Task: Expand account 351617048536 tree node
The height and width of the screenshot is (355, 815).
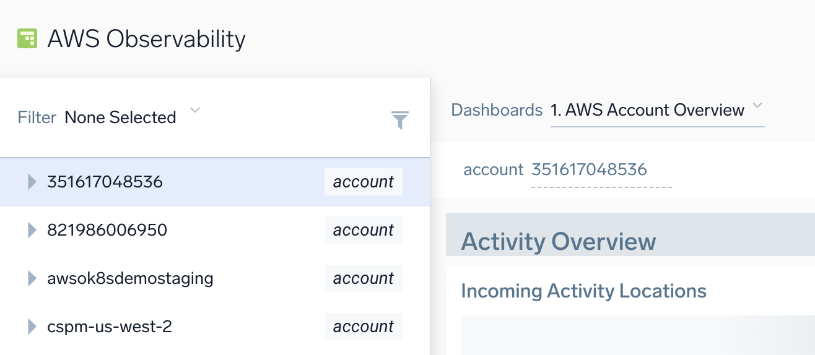Action: [x=32, y=182]
